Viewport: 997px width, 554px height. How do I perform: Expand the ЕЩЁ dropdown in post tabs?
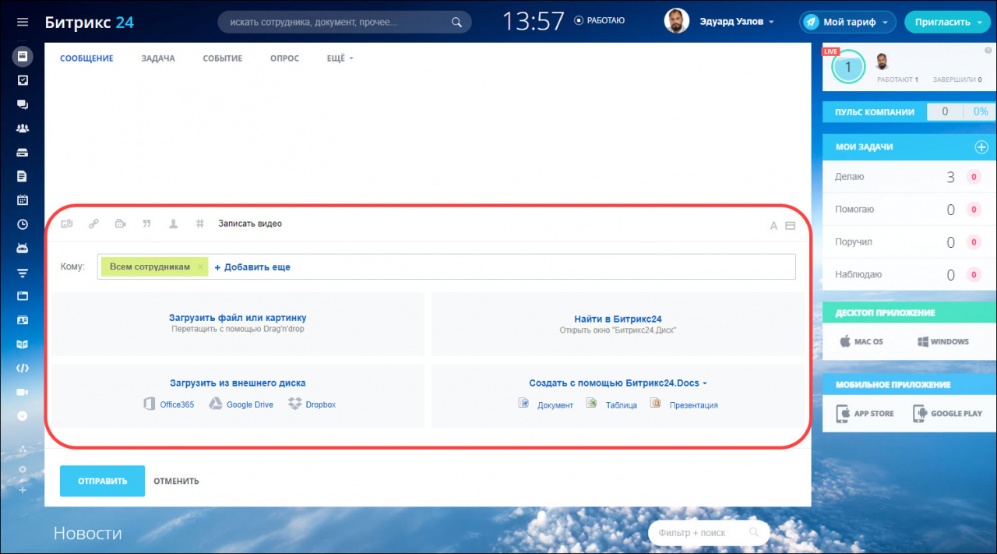[x=340, y=58]
